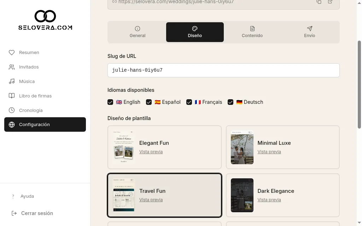Open Libro de firmas in the sidebar
Image resolution: width=362 pixels, height=226 pixels.
[x=45, y=96]
